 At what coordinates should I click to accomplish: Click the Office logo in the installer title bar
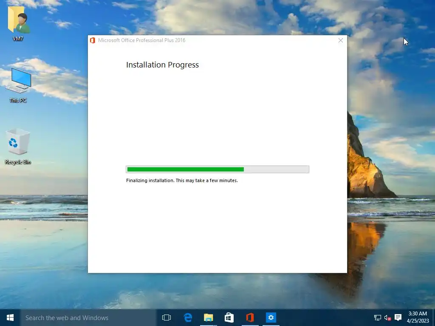(92, 40)
